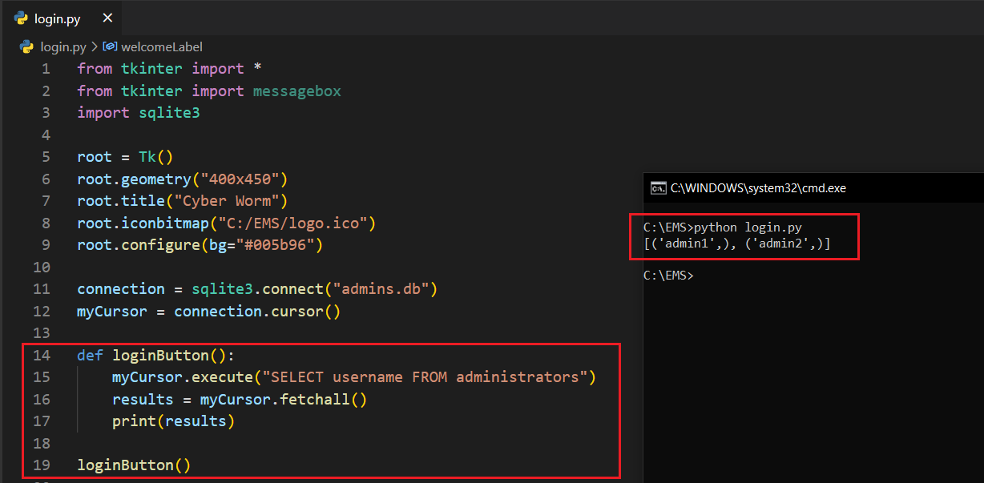Image resolution: width=984 pixels, height=483 pixels.
Task: Click the messagebox import on line 2
Action: [296, 91]
